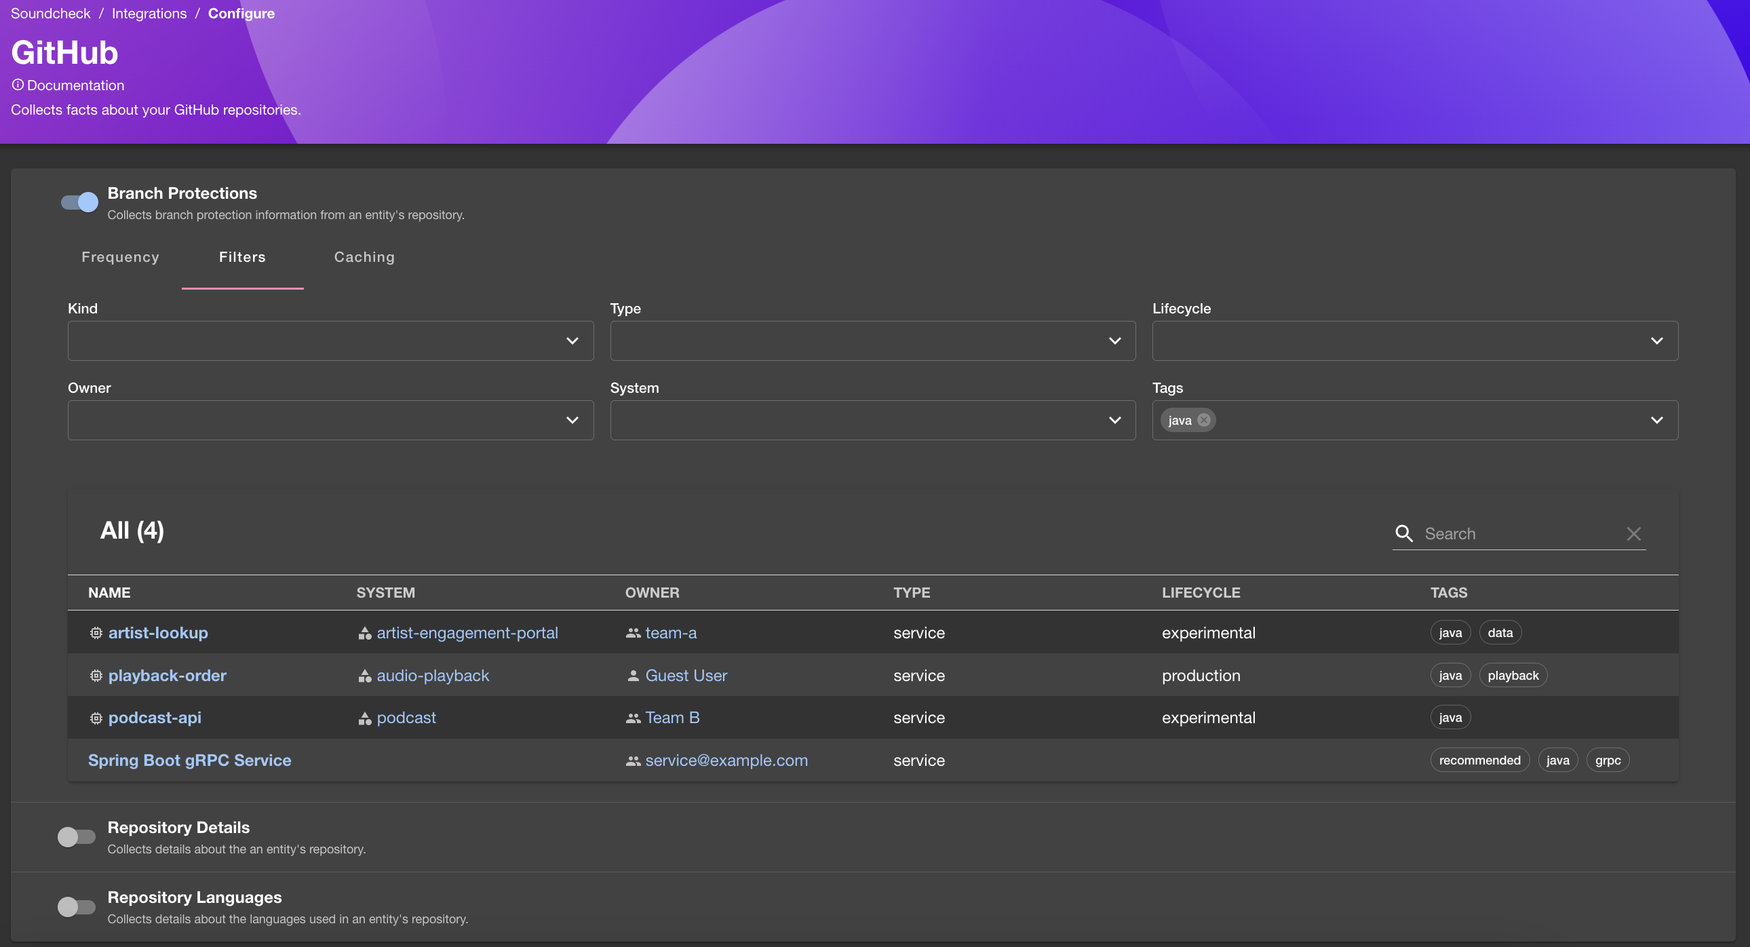Expand the Tags filter dropdown arrow

(1657, 421)
